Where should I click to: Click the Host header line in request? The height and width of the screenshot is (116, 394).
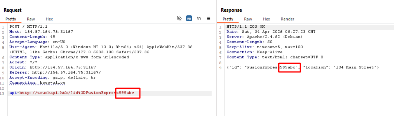tap(41, 32)
